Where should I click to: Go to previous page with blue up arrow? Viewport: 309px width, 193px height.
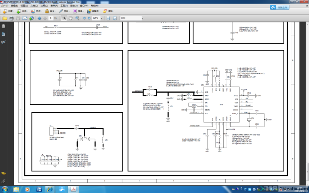(x=39, y=18)
